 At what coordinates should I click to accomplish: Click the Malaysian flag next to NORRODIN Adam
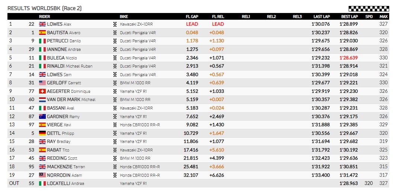pyautogui.click(x=42, y=175)
